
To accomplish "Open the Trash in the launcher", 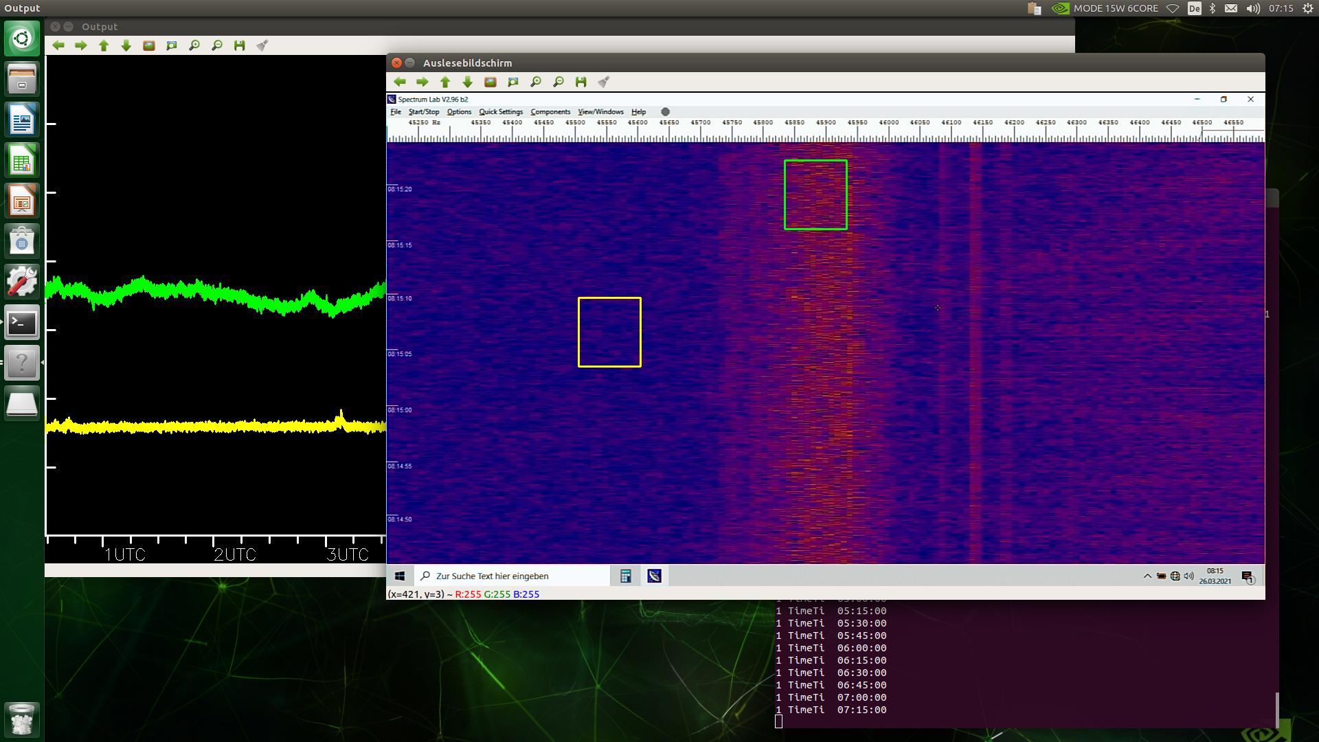I will coord(22,719).
